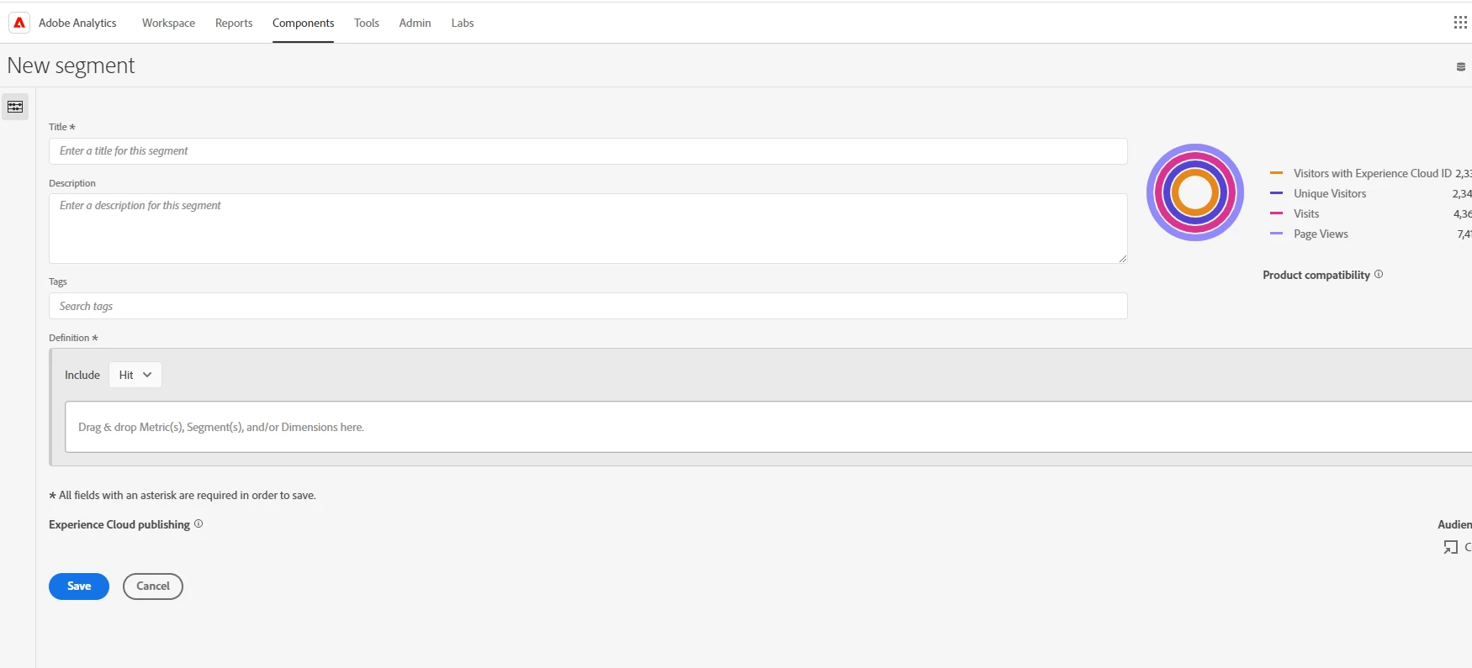Open the Labs menu
The width and height of the screenshot is (1472, 668).
pos(463,23)
